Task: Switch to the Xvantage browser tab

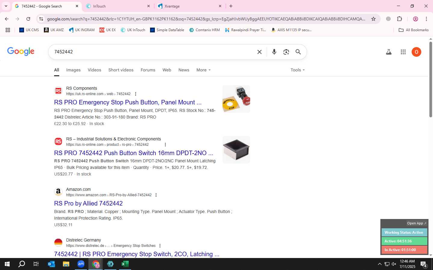Action: pyautogui.click(x=189, y=6)
